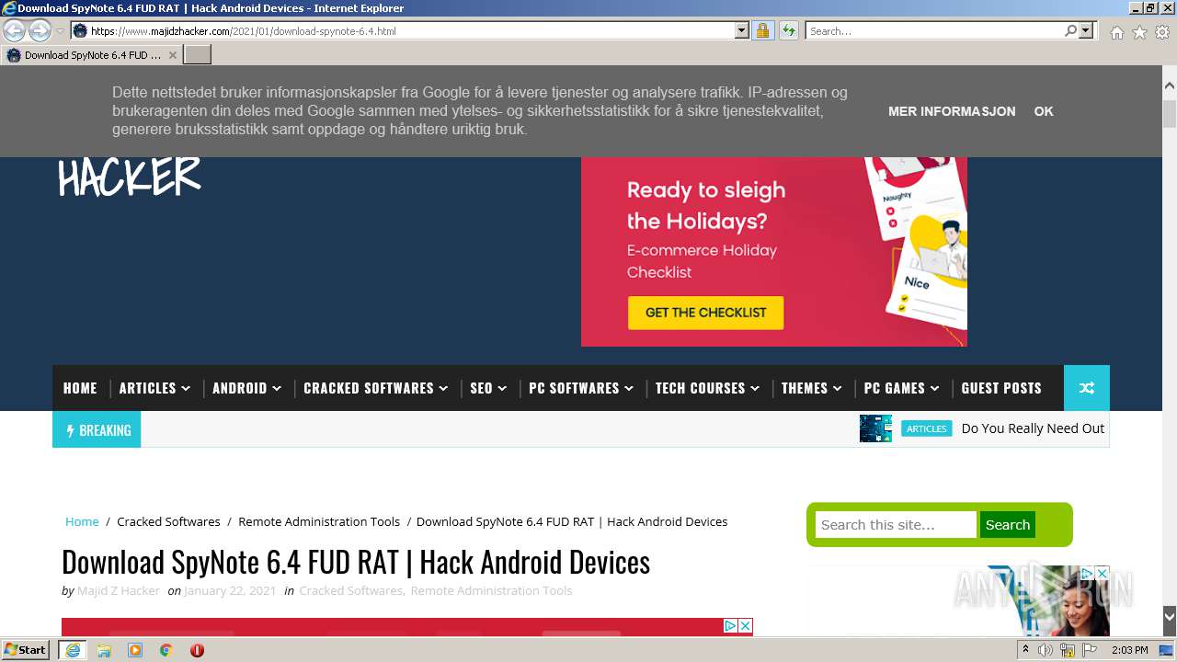Expand the PC SOFTWARES menu
The height and width of the screenshot is (662, 1177).
(581, 388)
